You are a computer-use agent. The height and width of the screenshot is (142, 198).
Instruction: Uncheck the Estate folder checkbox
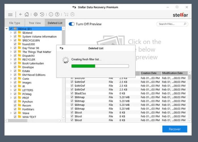click(15, 71)
